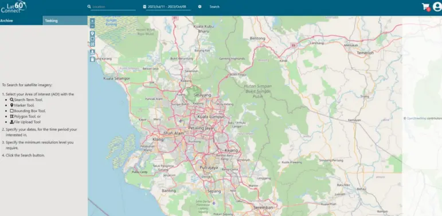Viewport: 442px width, 216px height.
Task: Click "File Upload Tool" in instructions
Action: click(27, 122)
